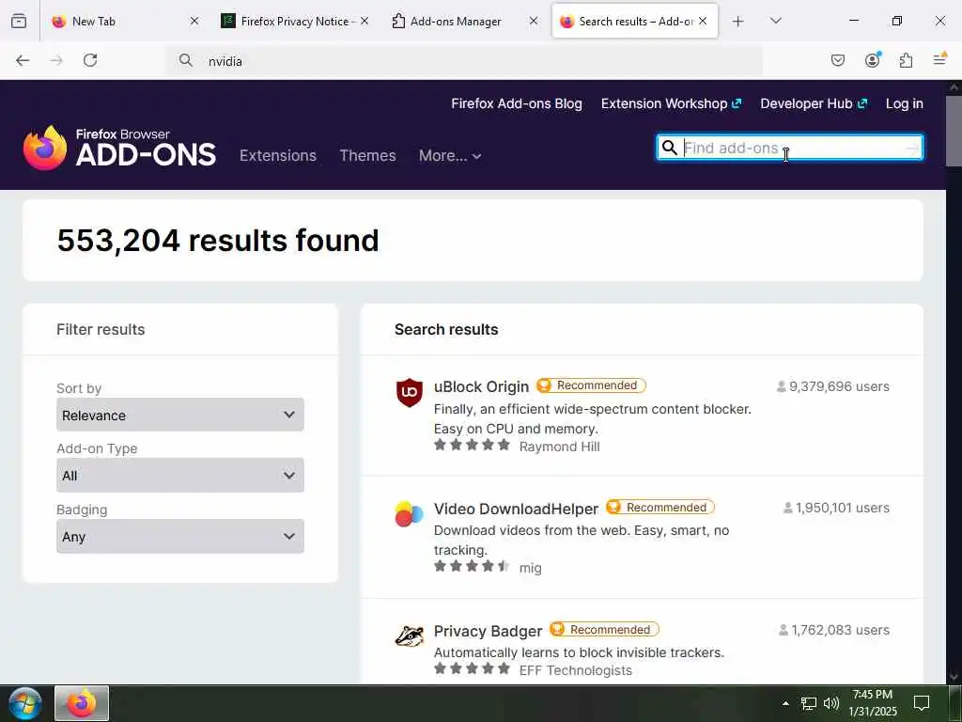962x722 pixels.
Task: Click Firefox icon in the taskbar
Action: point(82,703)
